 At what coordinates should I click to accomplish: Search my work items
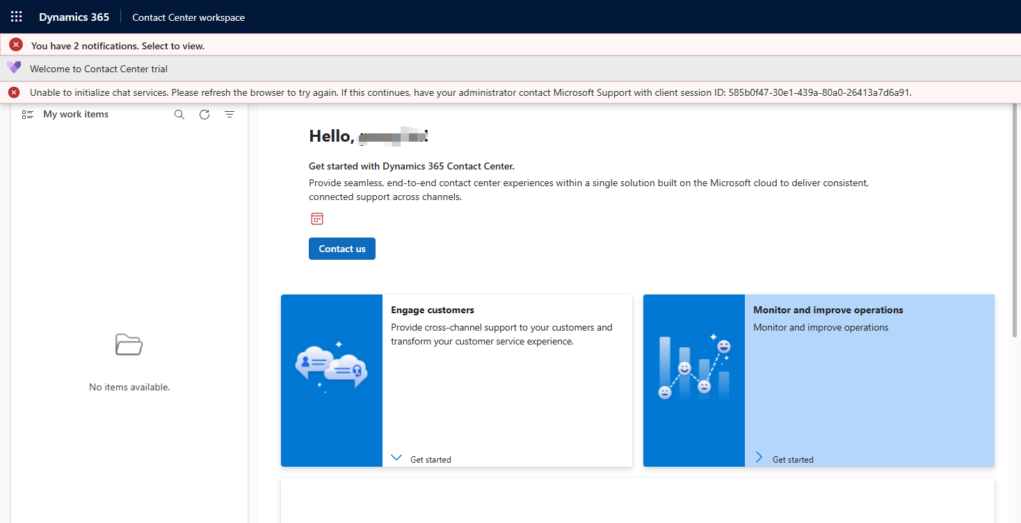pos(179,115)
